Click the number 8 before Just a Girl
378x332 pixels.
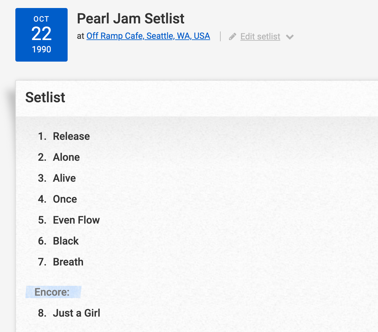tap(42, 313)
